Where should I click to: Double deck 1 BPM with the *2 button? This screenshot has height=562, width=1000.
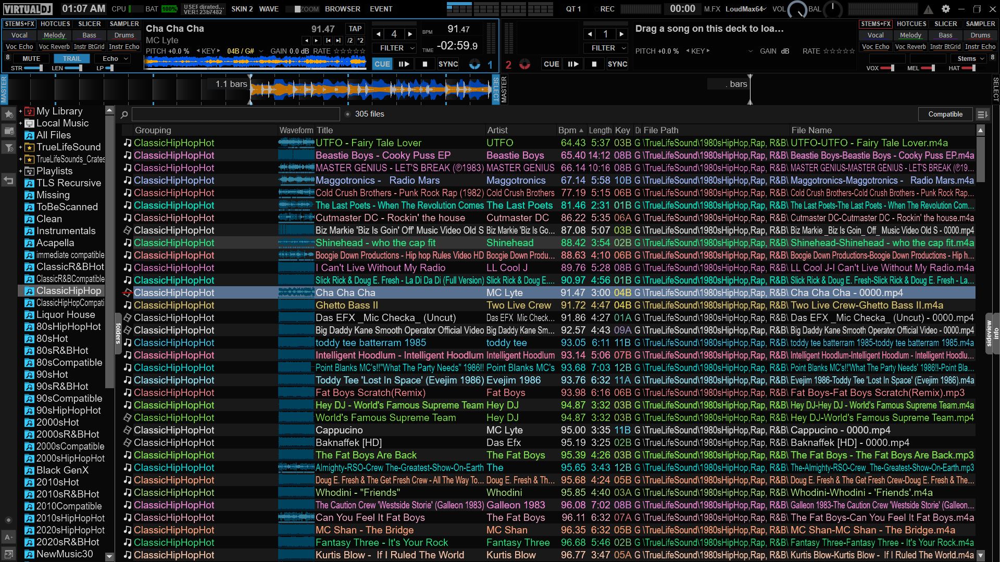pyautogui.click(x=360, y=41)
